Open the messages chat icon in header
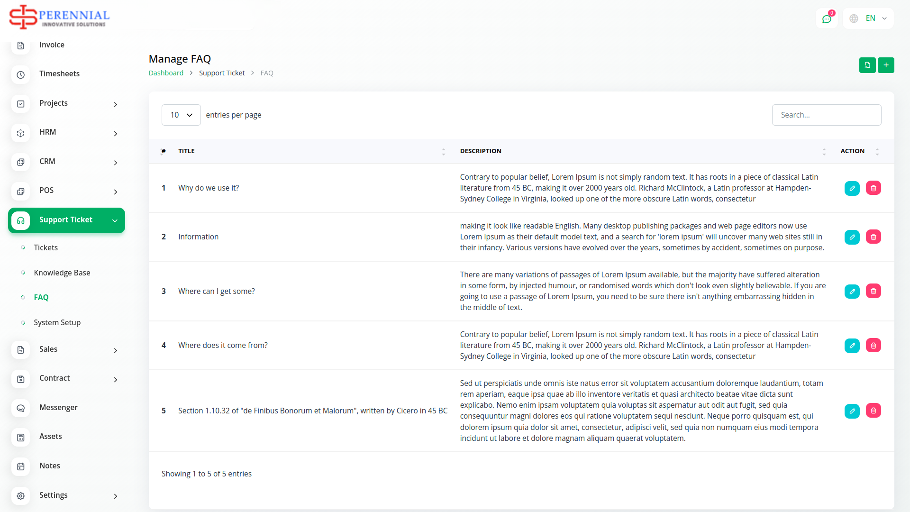 coord(827,19)
